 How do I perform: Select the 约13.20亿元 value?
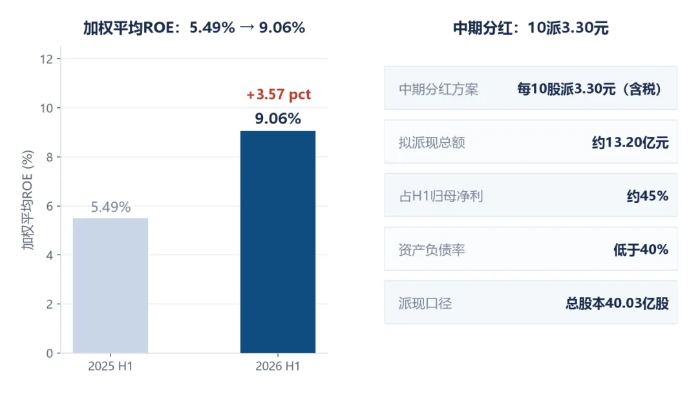630,142
